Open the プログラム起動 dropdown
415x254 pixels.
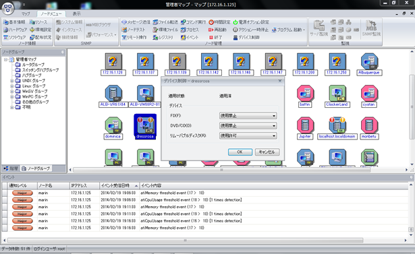[x=289, y=30]
